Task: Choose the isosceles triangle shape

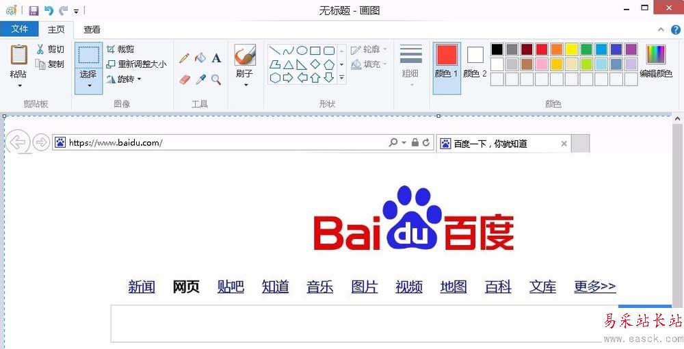Action: (x=288, y=64)
